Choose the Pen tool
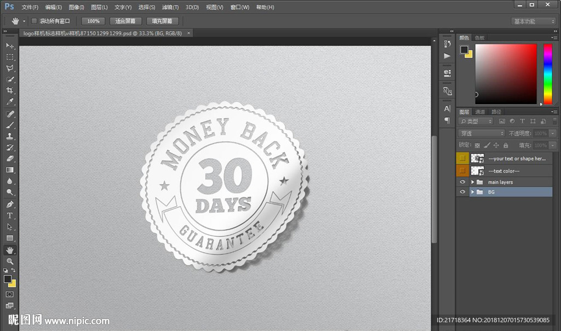Viewport: 561px width, 331px height. (x=10, y=204)
